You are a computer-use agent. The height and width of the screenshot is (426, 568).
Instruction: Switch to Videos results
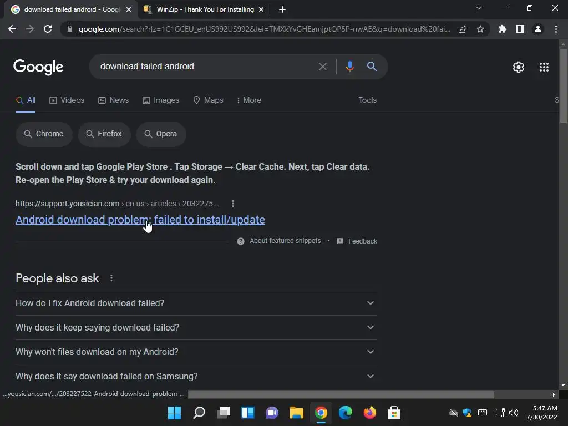(x=67, y=100)
